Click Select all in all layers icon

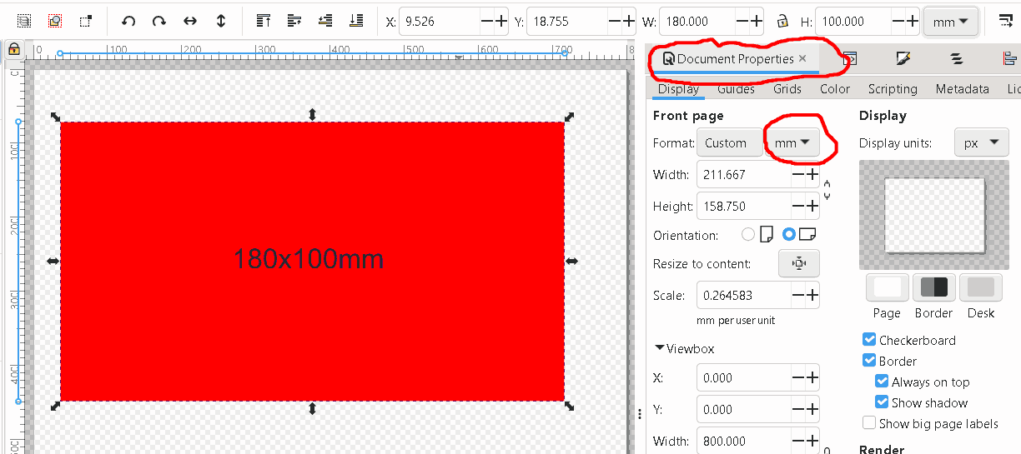click(x=24, y=21)
